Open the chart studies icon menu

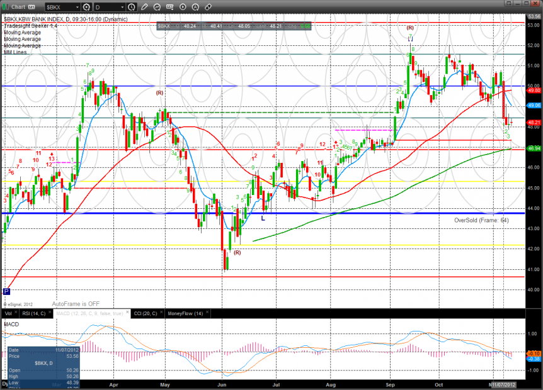(157, 7)
